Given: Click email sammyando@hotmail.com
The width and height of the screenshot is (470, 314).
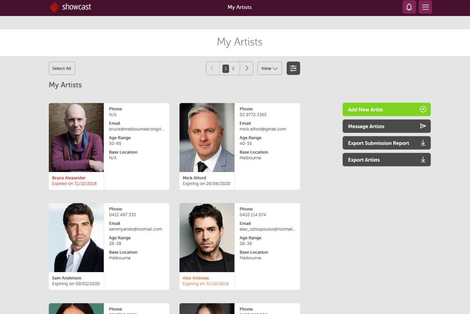Looking at the screenshot, I should 135,229.
